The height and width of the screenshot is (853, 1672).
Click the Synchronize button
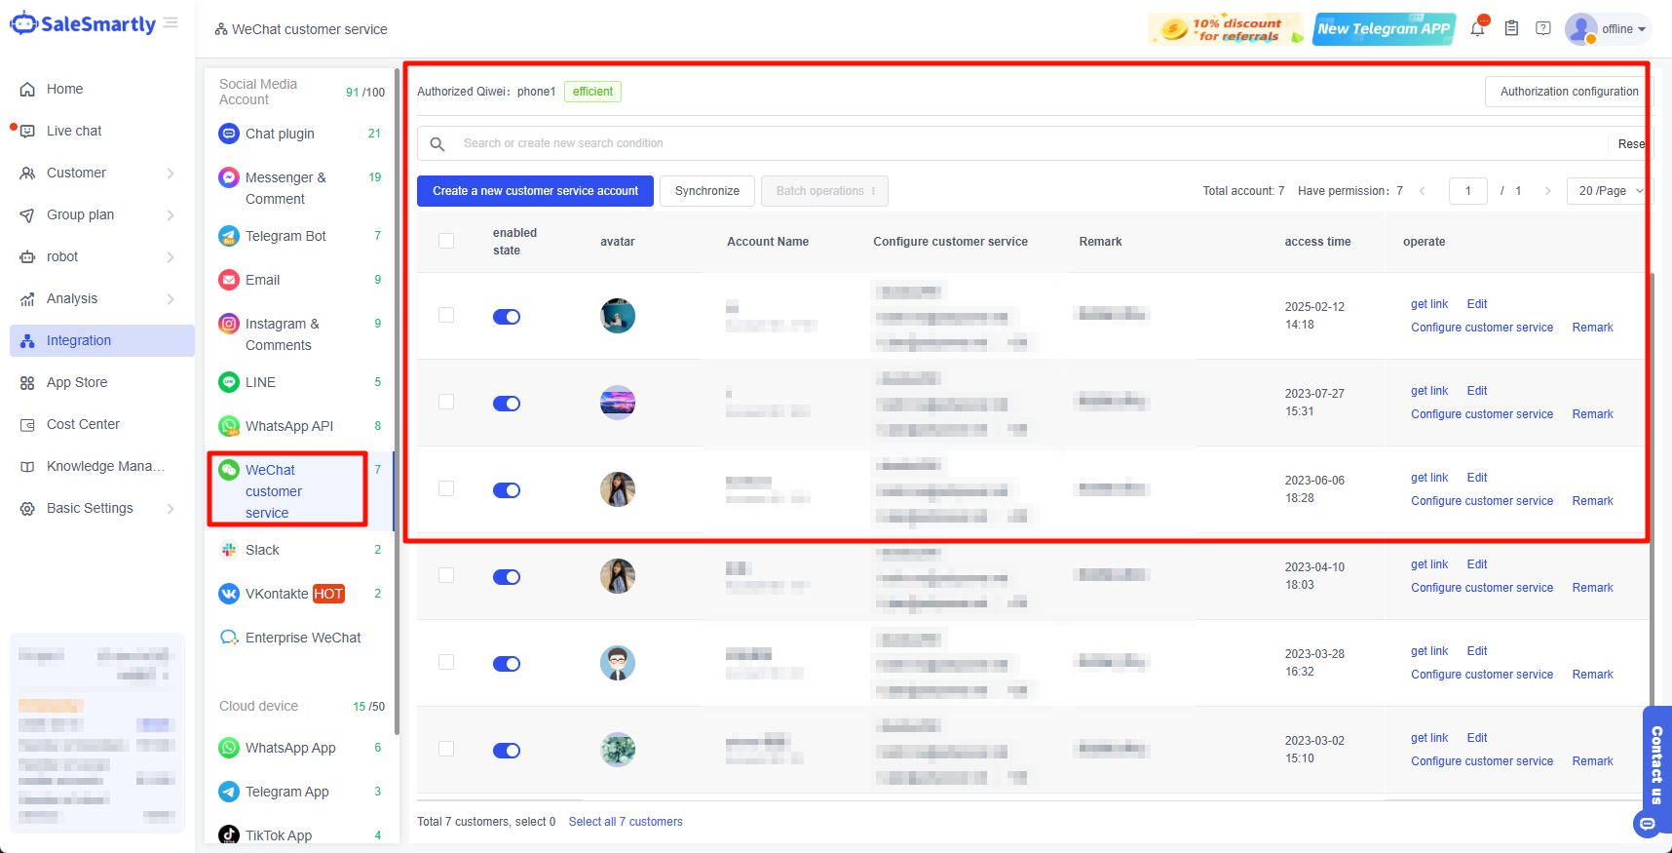click(707, 191)
